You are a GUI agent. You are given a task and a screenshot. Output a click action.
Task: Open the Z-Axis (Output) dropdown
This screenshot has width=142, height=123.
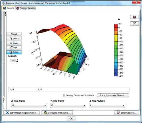tap(107, 105)
